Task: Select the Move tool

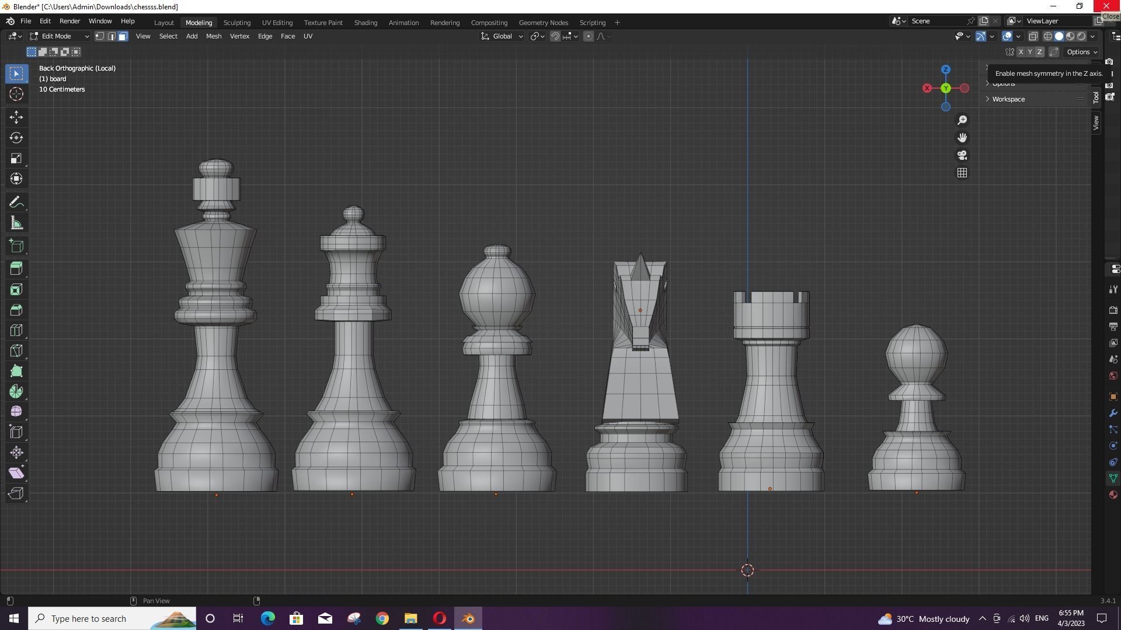Action: (x=16, y=117)
